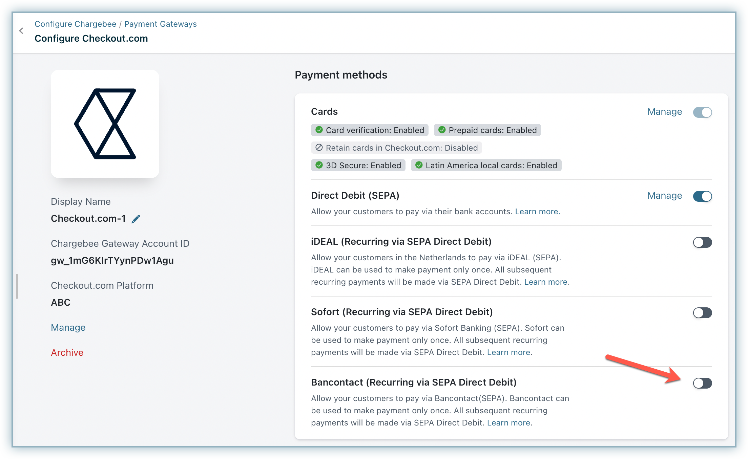Image resolution: width=748 pixels, height=459 pixels.
Task: Click the Bancontact (Recurring via SEPA Direct Debit) title
Action: click(x=414, y=383)
